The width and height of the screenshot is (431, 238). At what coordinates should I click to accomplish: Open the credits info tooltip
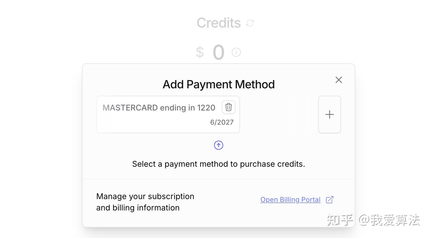[236, 52]
